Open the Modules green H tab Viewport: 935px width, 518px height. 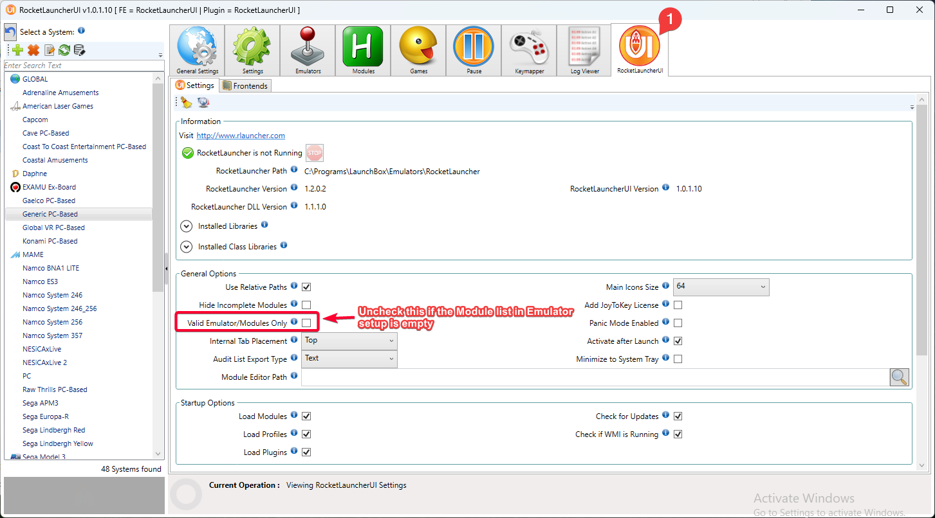pyautogui.click(x=363, y=51)
